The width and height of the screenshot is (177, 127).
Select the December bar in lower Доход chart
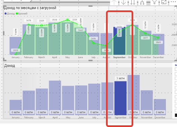160,107
